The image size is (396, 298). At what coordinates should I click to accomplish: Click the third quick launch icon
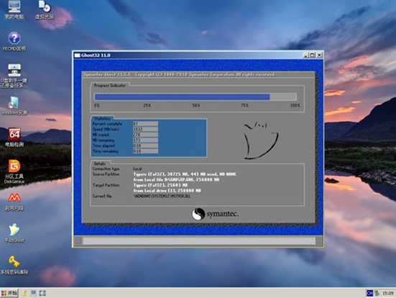[42, 293]
